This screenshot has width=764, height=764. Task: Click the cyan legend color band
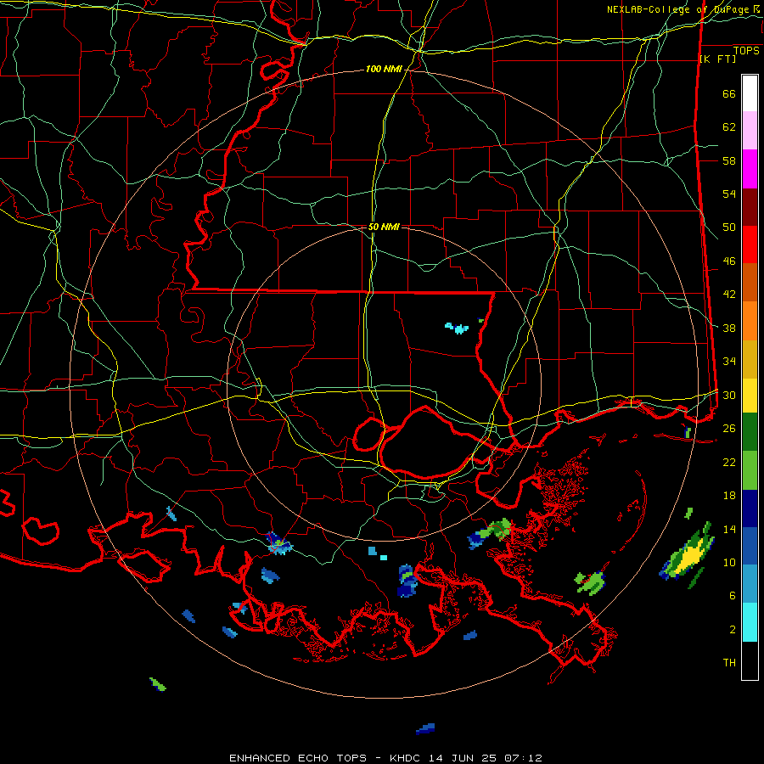pyautogui.click(x=750, y=622)
